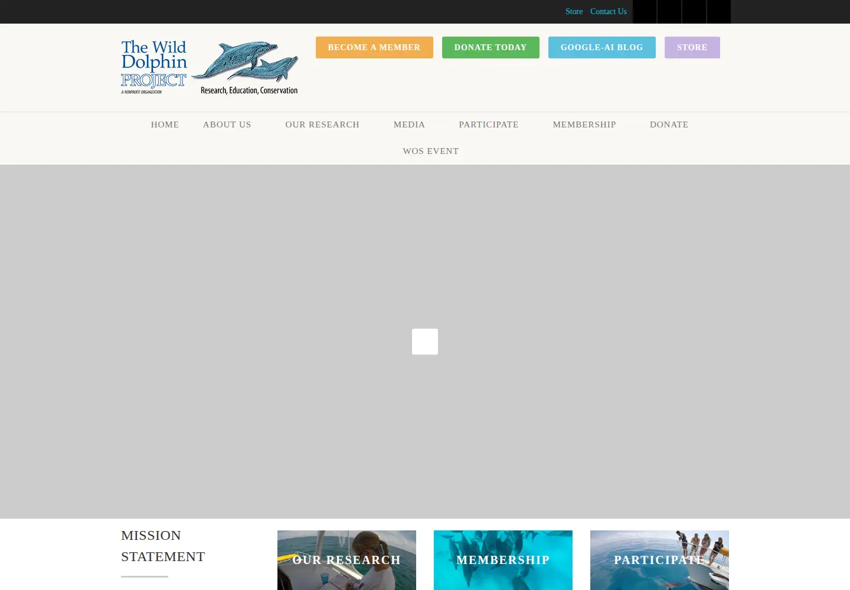The height and width of the screenshot is (590, 850).
Task: Open the WOS Event menu item
Action: pyautogui.click(x=431, y=151)
